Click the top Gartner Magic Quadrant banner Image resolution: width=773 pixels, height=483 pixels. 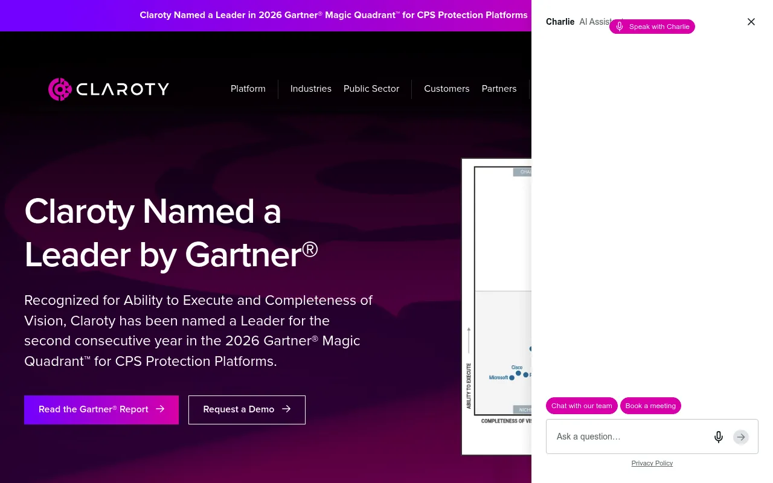(x=333, y=15)
